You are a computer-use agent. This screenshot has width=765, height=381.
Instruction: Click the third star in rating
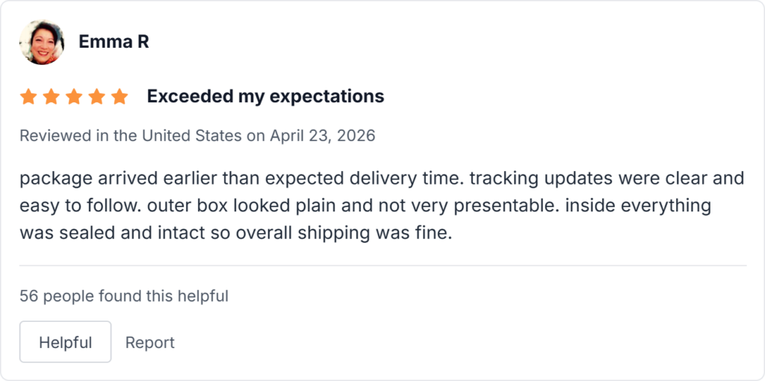[x=74, y=96]
